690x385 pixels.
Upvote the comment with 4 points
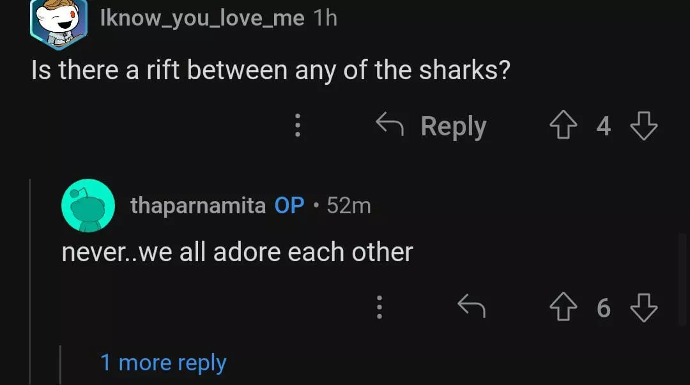(x=563, y=126)
